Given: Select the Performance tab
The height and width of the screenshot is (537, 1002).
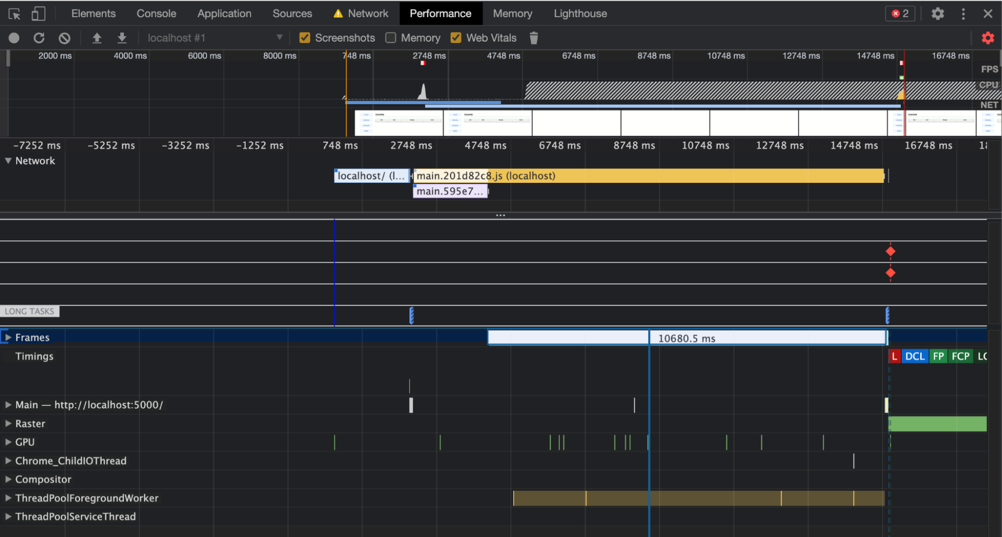Looking at the screenshot, I should [x=441, y=14].
